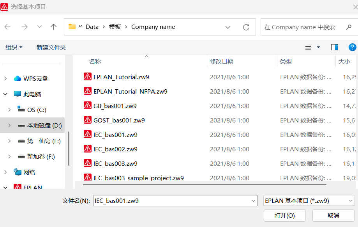Click the GOST_bas001.zw9 file icon
Image resolution: width=358 pixels, height=227 pixels.
87,120
